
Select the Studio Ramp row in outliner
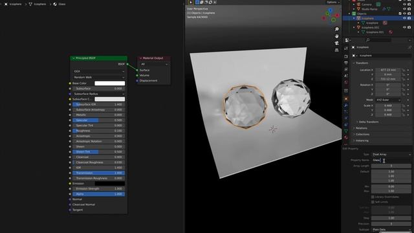click(x=369, y=9)
